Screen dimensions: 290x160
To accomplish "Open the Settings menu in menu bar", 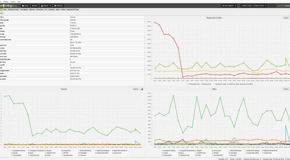I will 6,2.
